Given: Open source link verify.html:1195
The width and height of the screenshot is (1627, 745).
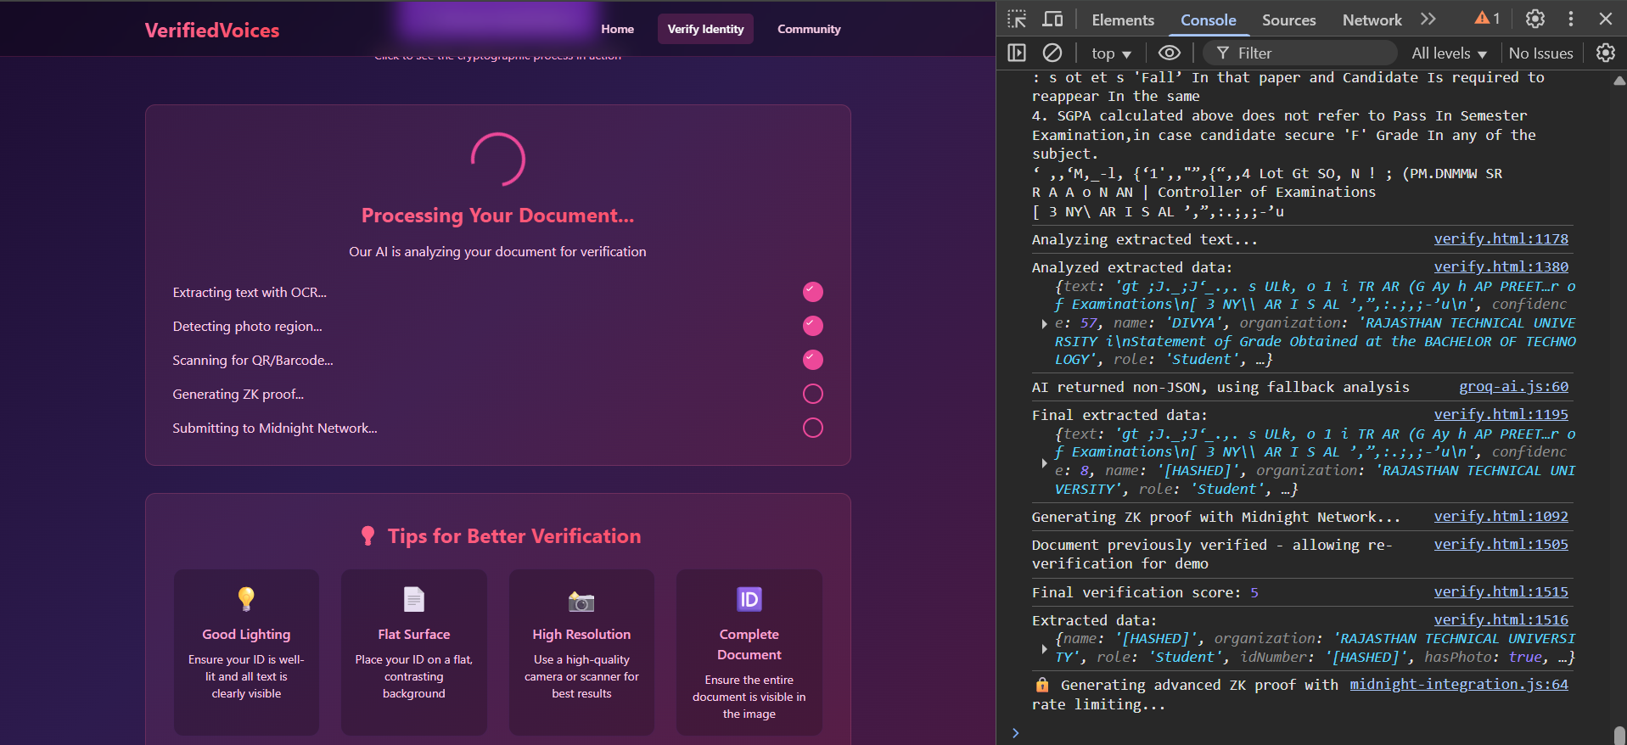Looking at the screenshot, I should coord(1501,415).
